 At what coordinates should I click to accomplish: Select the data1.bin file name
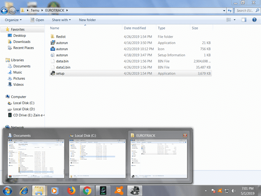click(63, 67)
